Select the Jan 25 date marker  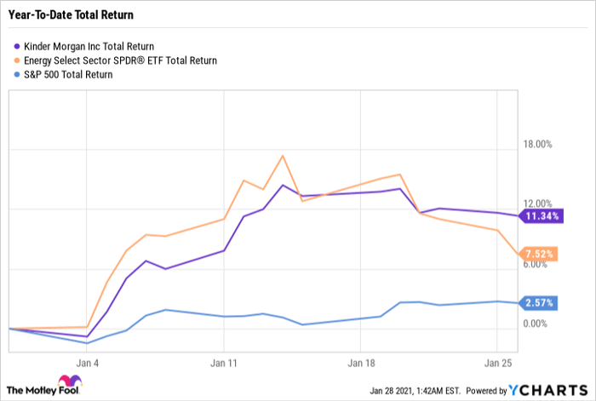(497, 362)
